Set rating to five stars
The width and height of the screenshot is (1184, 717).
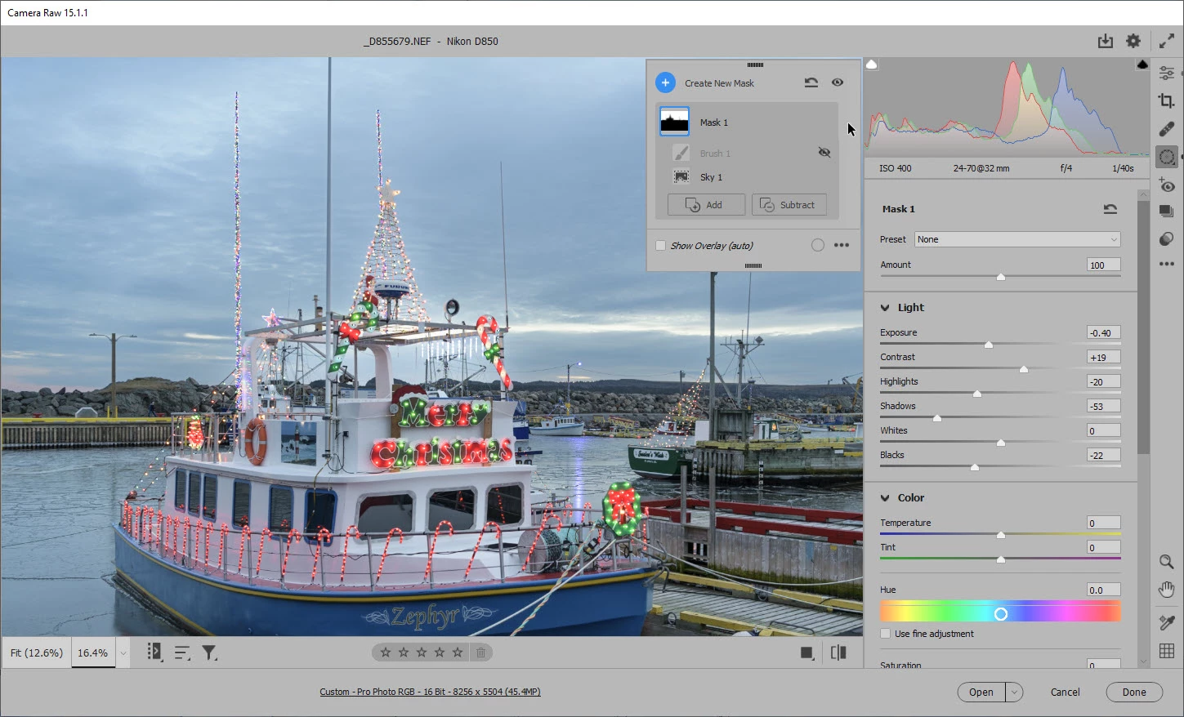[458, 652]
